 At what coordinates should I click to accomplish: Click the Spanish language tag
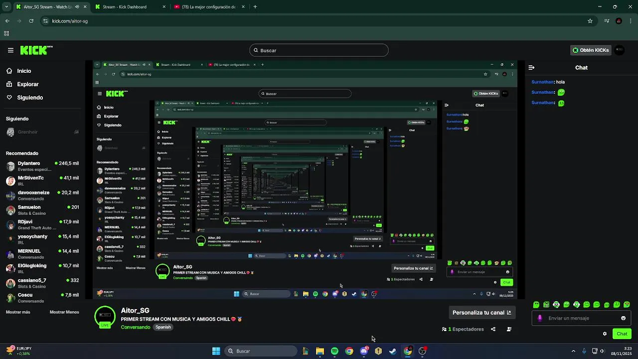[163, 327]
